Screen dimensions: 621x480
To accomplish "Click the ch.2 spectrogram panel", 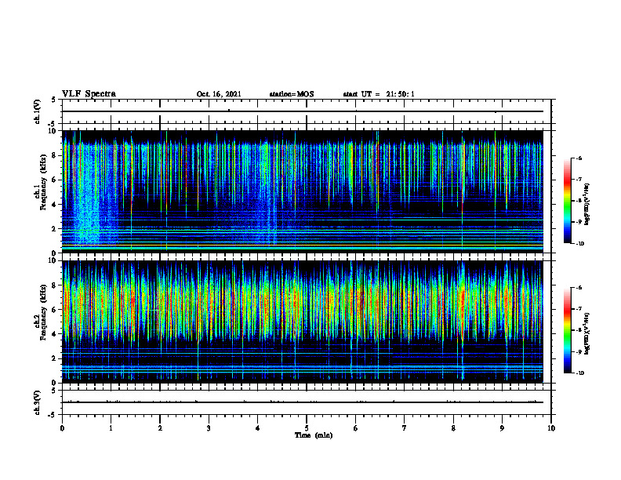I will (x=302, y=322).
